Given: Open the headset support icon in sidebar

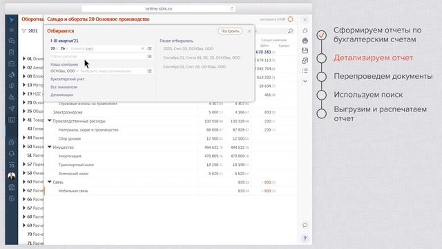Looking at the screenshot, I should (12, 154).
